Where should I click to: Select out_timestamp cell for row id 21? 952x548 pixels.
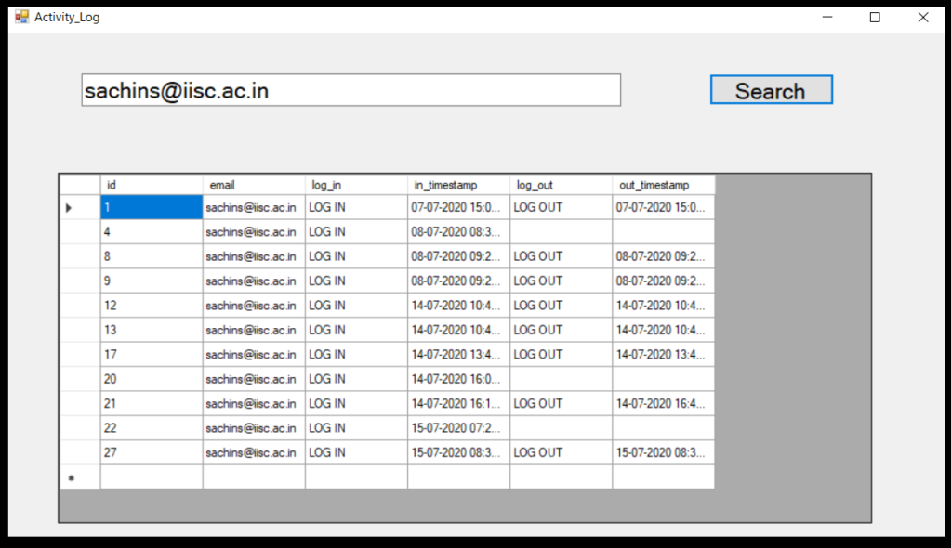[x=662, y=403]
